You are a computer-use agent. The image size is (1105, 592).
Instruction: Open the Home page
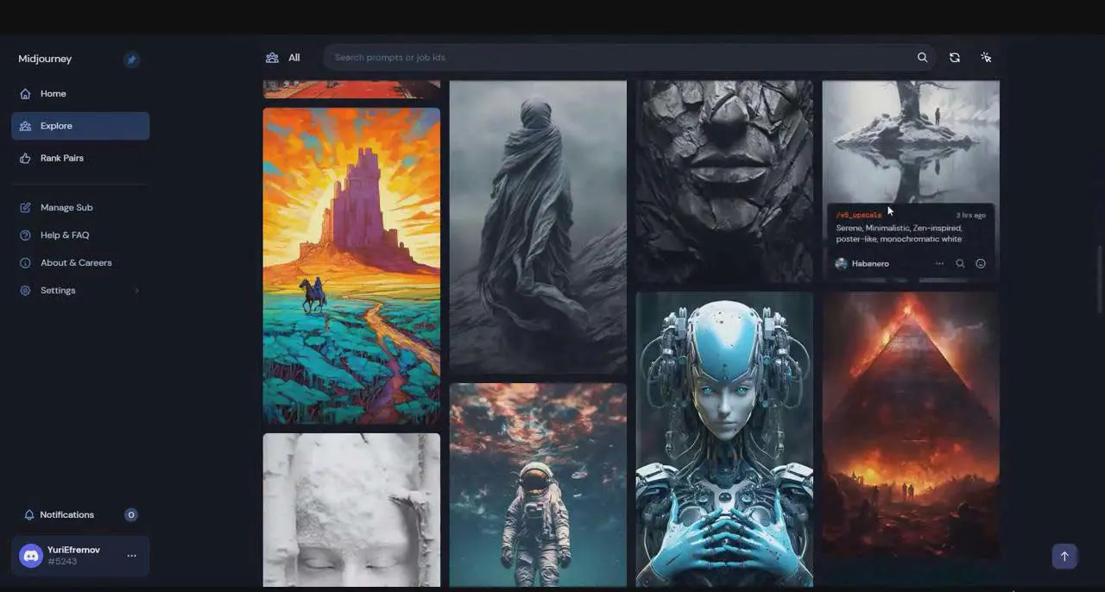pyautogui.click(x=53, y=94)
